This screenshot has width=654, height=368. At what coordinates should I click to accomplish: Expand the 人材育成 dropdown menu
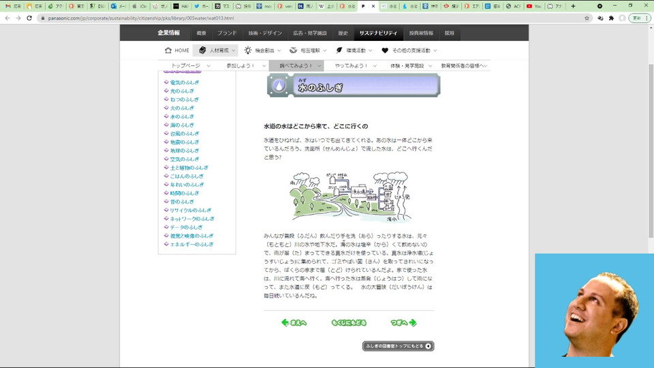tap(216, 50)
